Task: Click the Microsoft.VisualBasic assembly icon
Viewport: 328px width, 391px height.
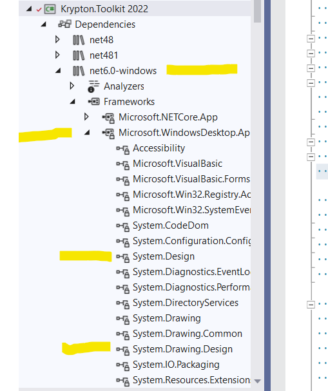Action: [x=123, y=165]
